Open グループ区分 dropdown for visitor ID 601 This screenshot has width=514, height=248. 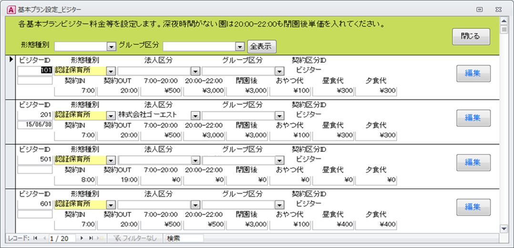point(279,205)
